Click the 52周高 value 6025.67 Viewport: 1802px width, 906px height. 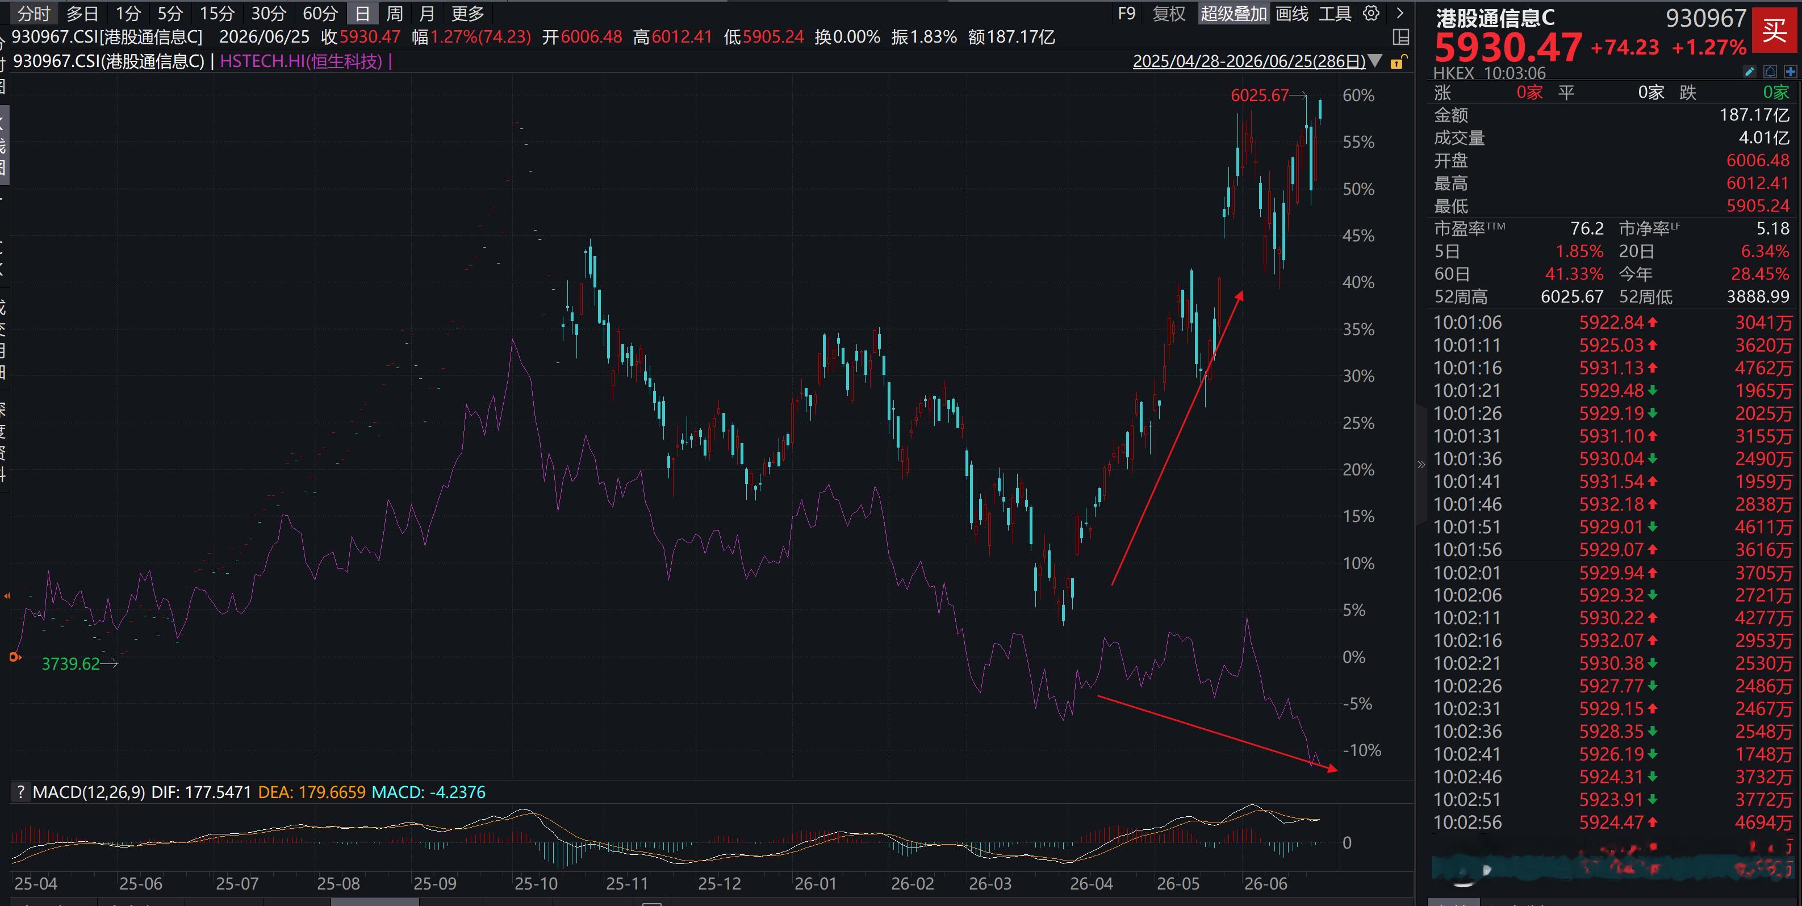point(1572,297)
